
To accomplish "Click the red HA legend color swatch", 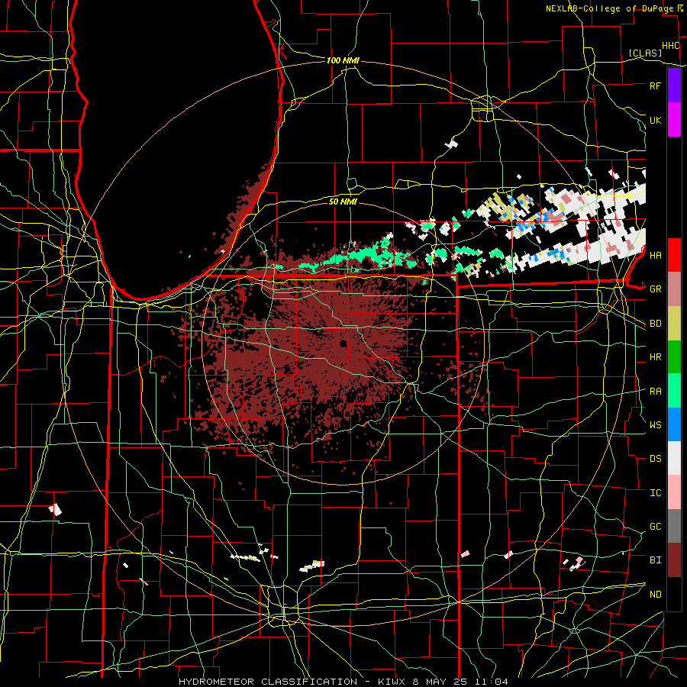I will (674, 255).
